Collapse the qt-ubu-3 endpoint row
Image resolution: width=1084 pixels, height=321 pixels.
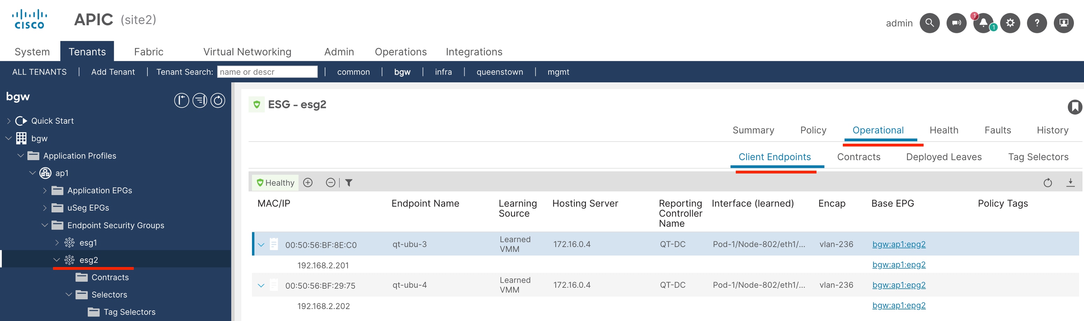[261, 245]
